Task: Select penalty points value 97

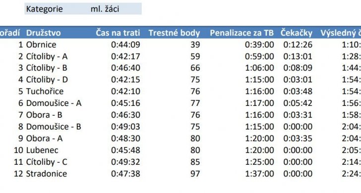Action: [x=195, y=174]
